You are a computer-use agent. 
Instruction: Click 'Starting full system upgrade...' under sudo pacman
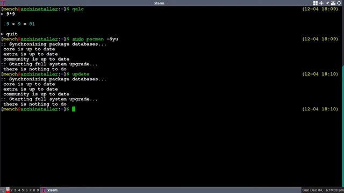54,64
